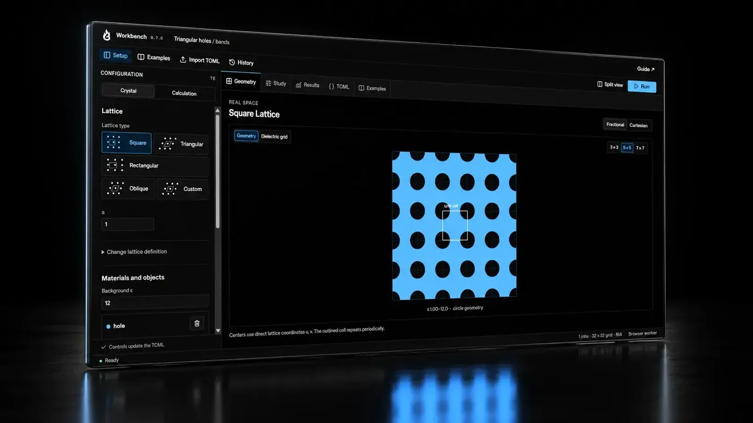
Task: Click the sidebar scrollbar down arrow
Action: coord(218,331)
